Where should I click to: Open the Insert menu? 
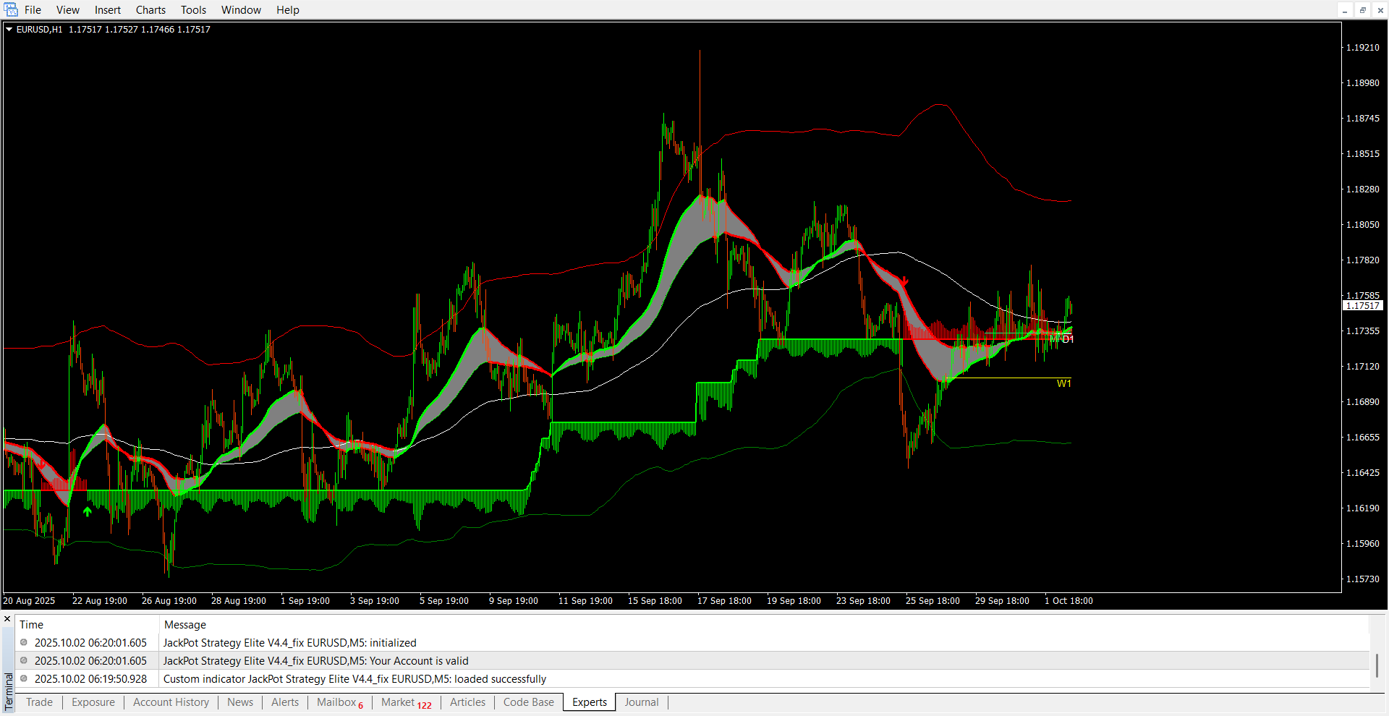click(x=108, y=10)
